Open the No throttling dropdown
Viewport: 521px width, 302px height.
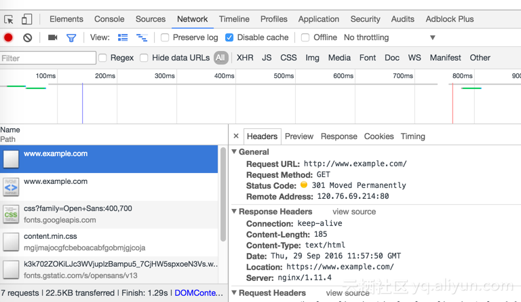389,37
